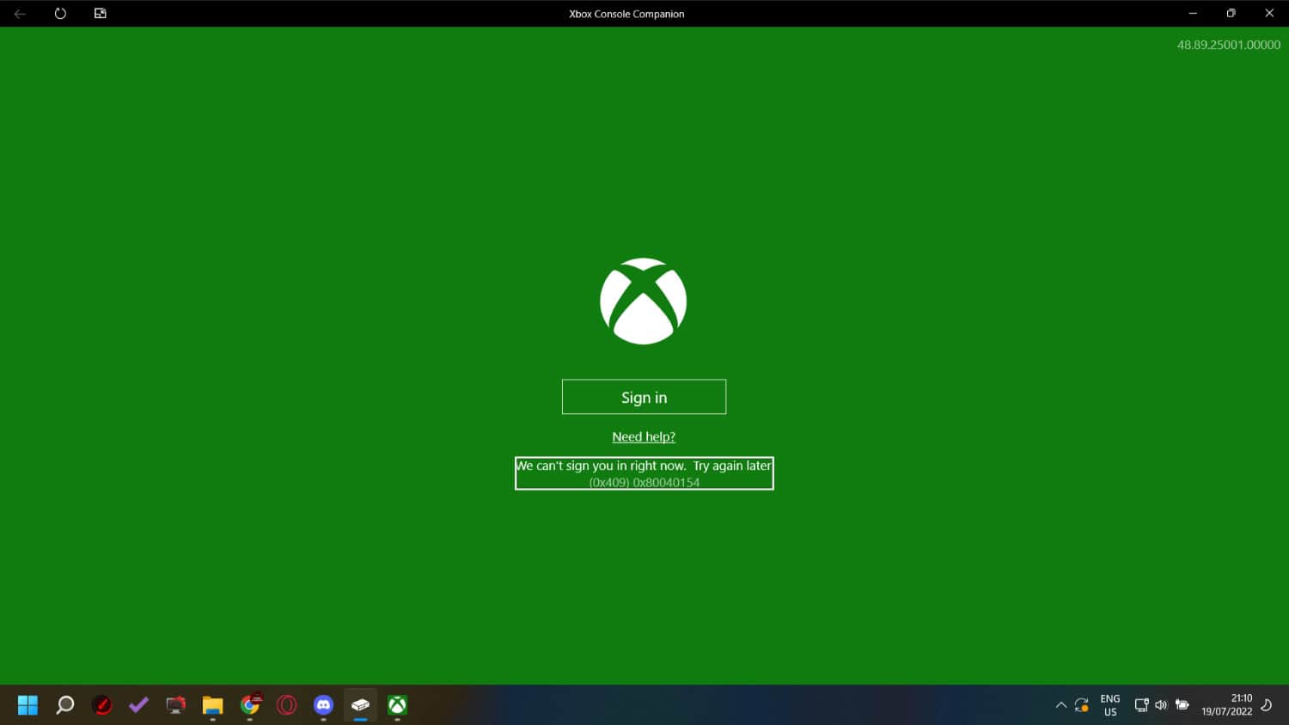The width and height of the screenshot is (1289, 725).
Task: Minimize the Xbox Console Companion window
Action: [1193, 14]
